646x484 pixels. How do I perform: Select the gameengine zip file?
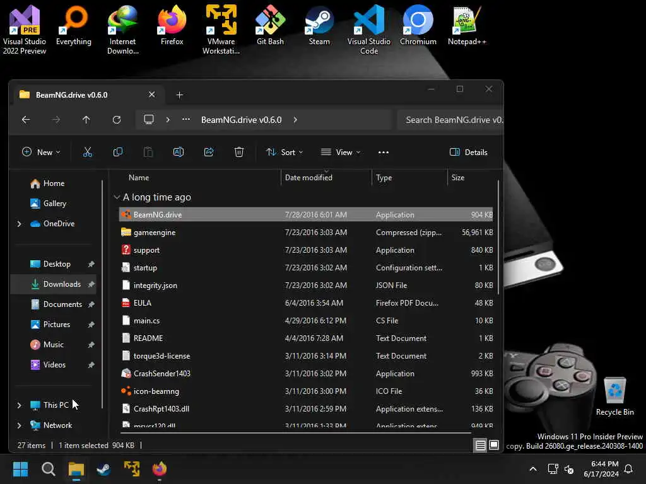point(306,233)
